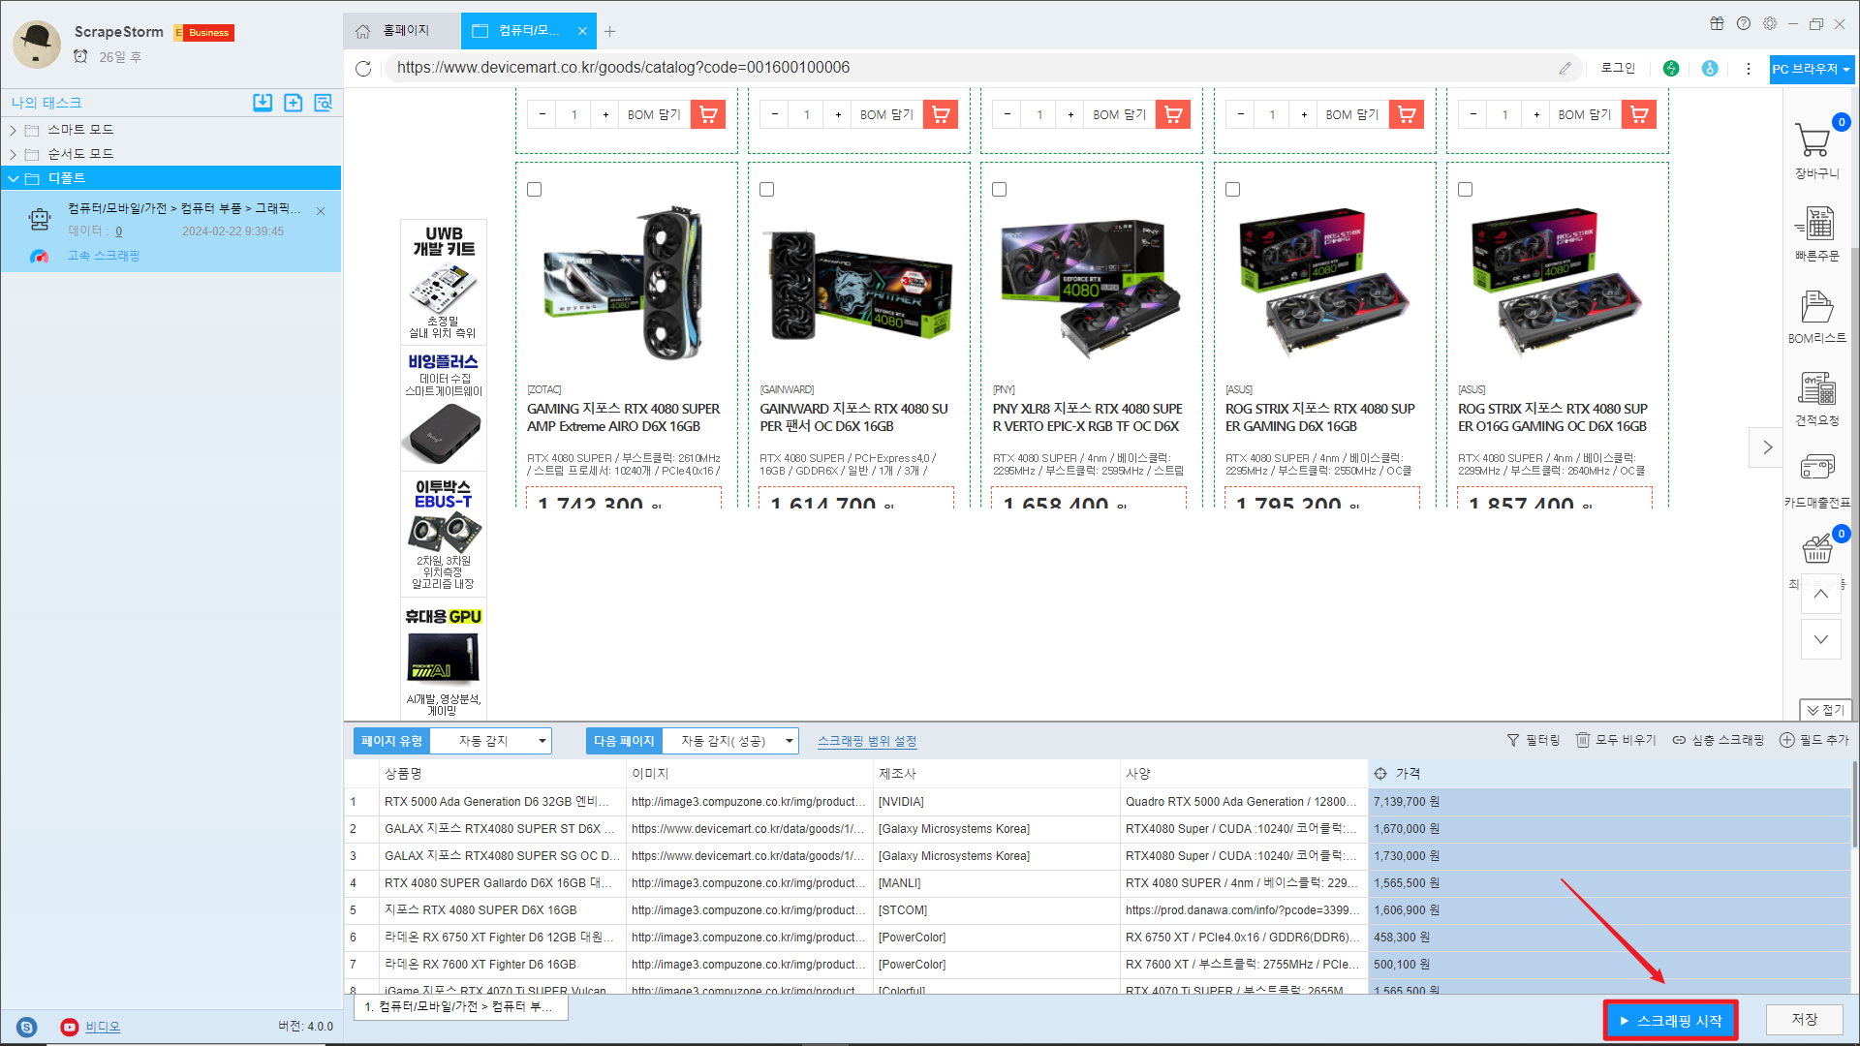Open the PC 브라우저 dropdown
Viewport: 1860px width, 1046px height.
[1812, 69]
